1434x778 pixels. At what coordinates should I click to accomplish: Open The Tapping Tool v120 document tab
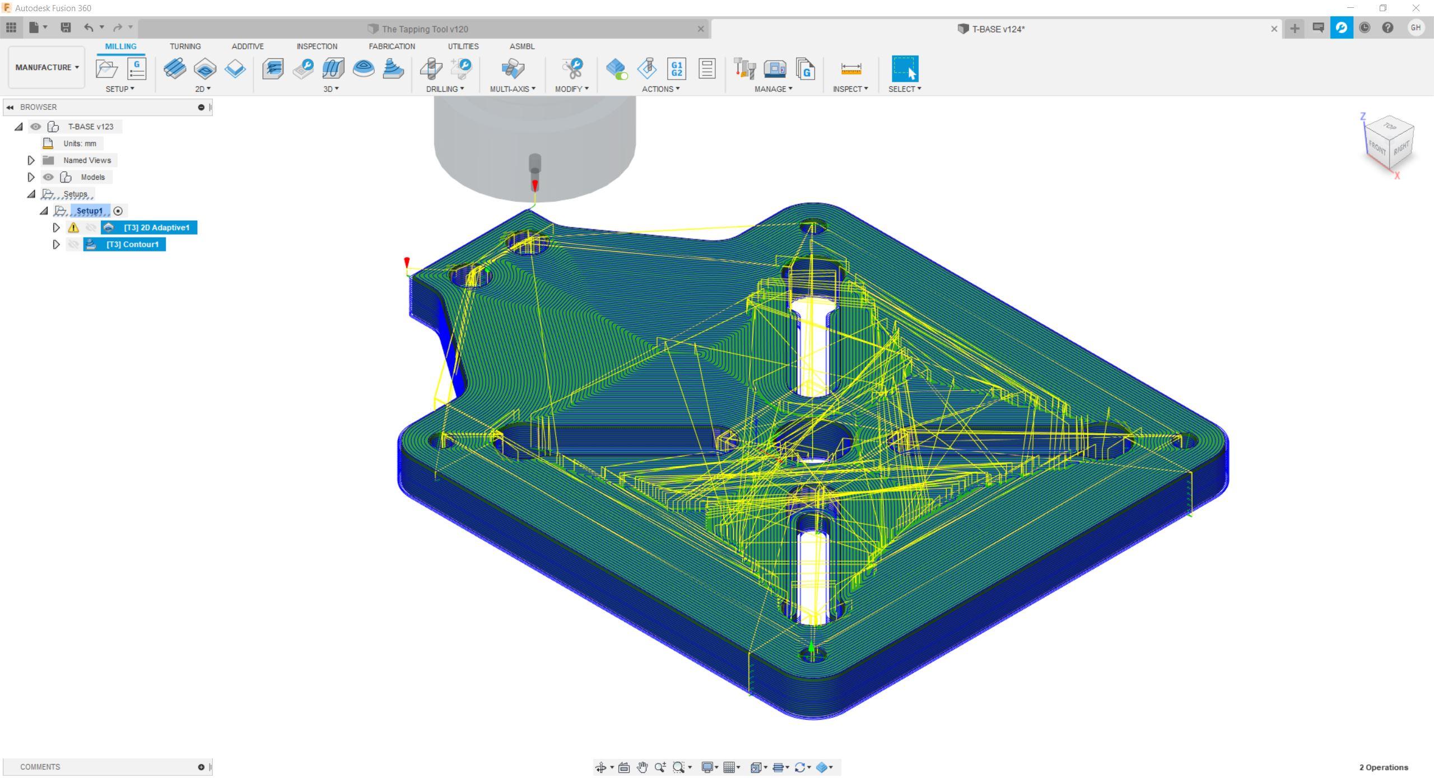click(424, 29)
